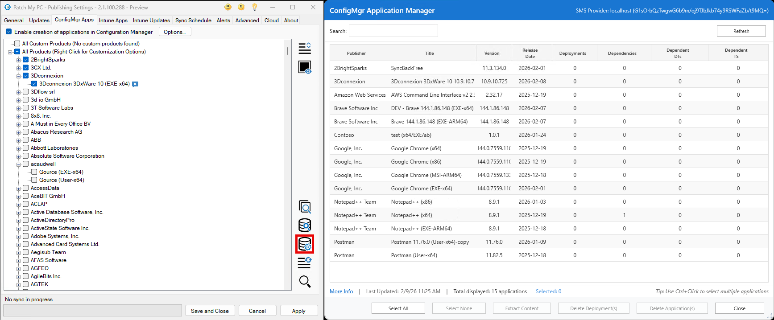
Task: Click the magnifying glass search icon
Action: click(305, 282)
